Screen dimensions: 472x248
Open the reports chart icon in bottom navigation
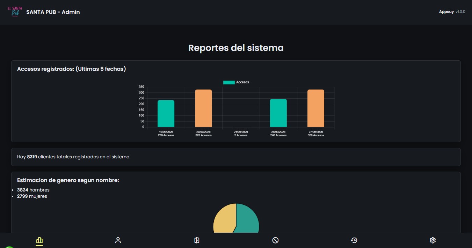[x=39, y=240]
